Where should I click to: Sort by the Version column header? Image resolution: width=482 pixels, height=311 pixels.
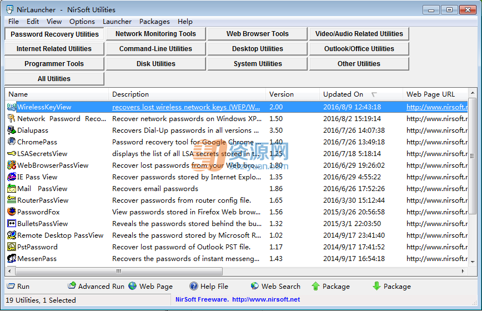click(293, 94)
